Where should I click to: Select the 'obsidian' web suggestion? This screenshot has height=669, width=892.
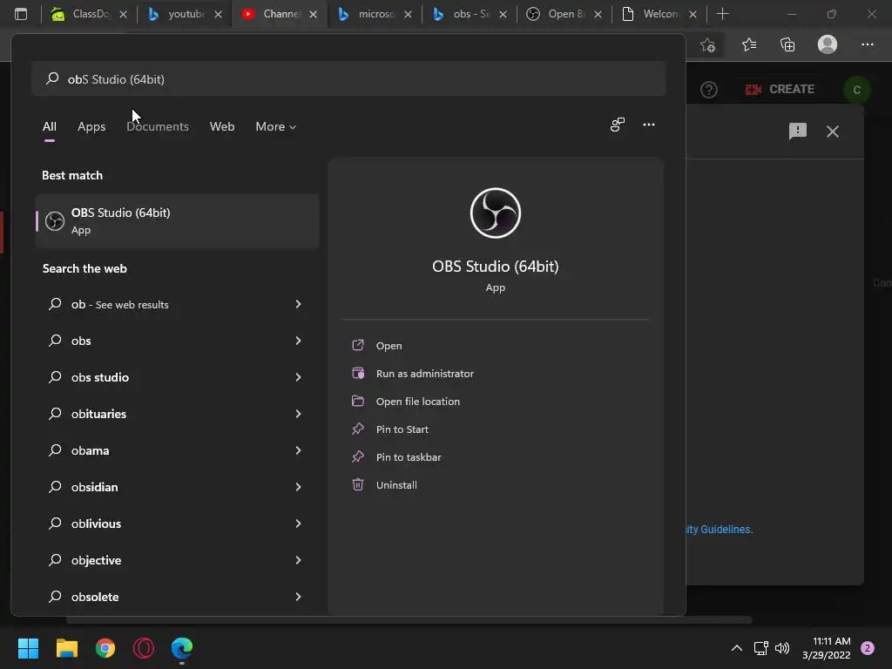[x=177, y=487]
